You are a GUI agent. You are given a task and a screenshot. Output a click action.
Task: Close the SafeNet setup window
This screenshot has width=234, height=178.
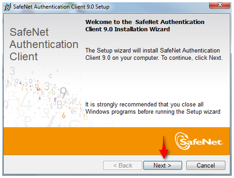tap(220, 5)
